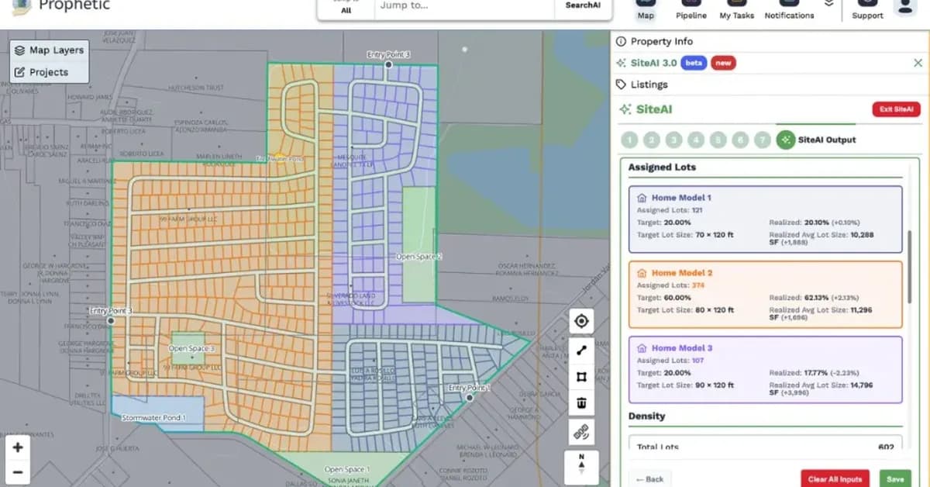Open the Projects panel
Screen dimensions: 930x487
(x=50, y=72)
